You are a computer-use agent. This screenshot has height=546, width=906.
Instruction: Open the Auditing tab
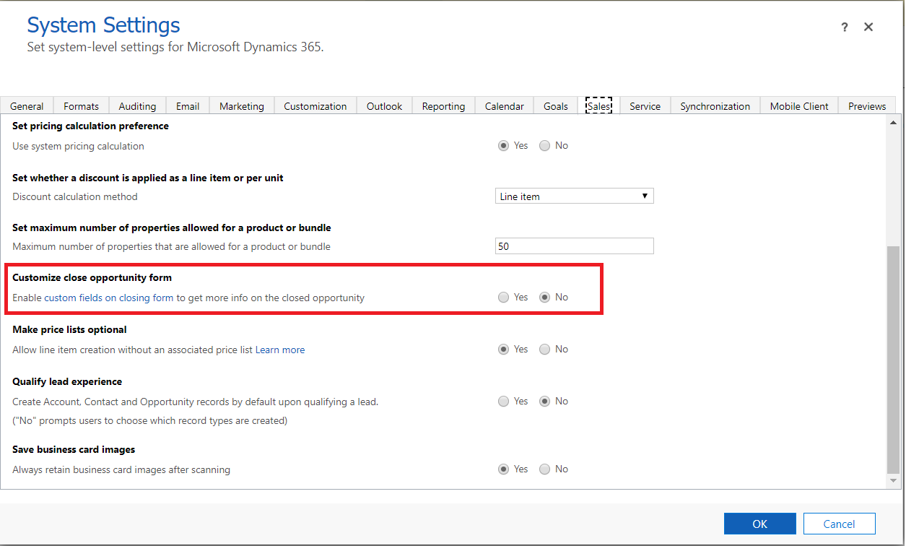click(137, 106)
